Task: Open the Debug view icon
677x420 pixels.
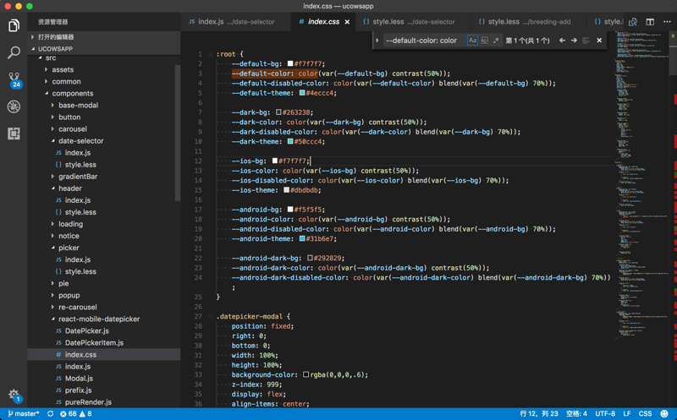Action: (14, 106)
